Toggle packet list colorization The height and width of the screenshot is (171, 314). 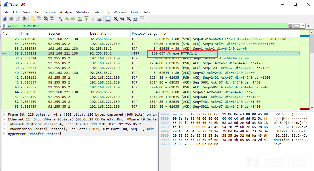(x=108, y=19)
